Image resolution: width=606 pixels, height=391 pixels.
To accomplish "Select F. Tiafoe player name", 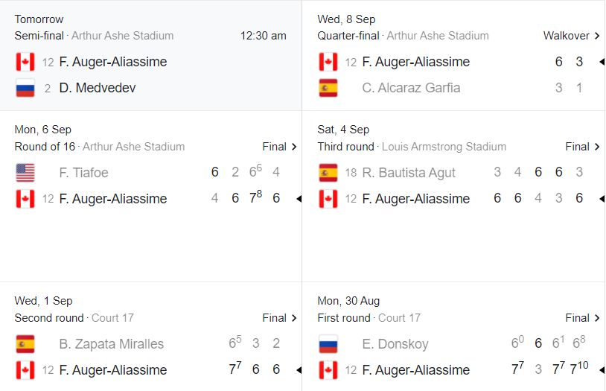I will (x=83, y=173).
